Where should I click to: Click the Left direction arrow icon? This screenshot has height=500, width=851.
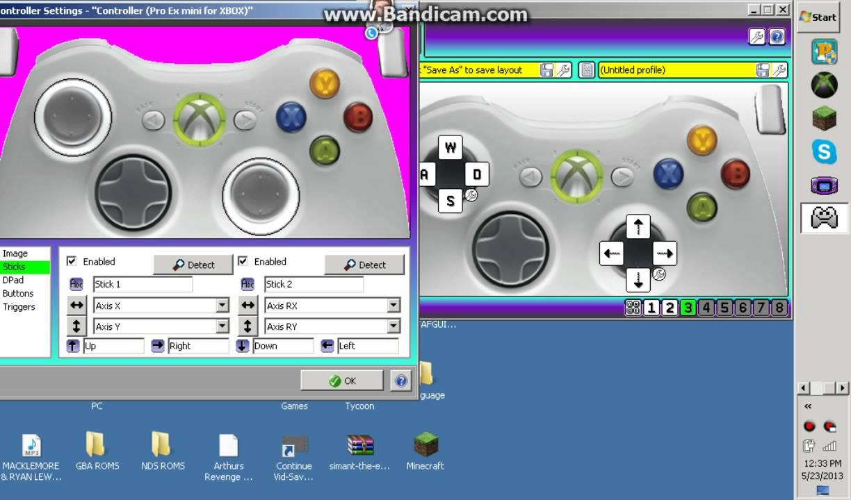coord(327,346)
